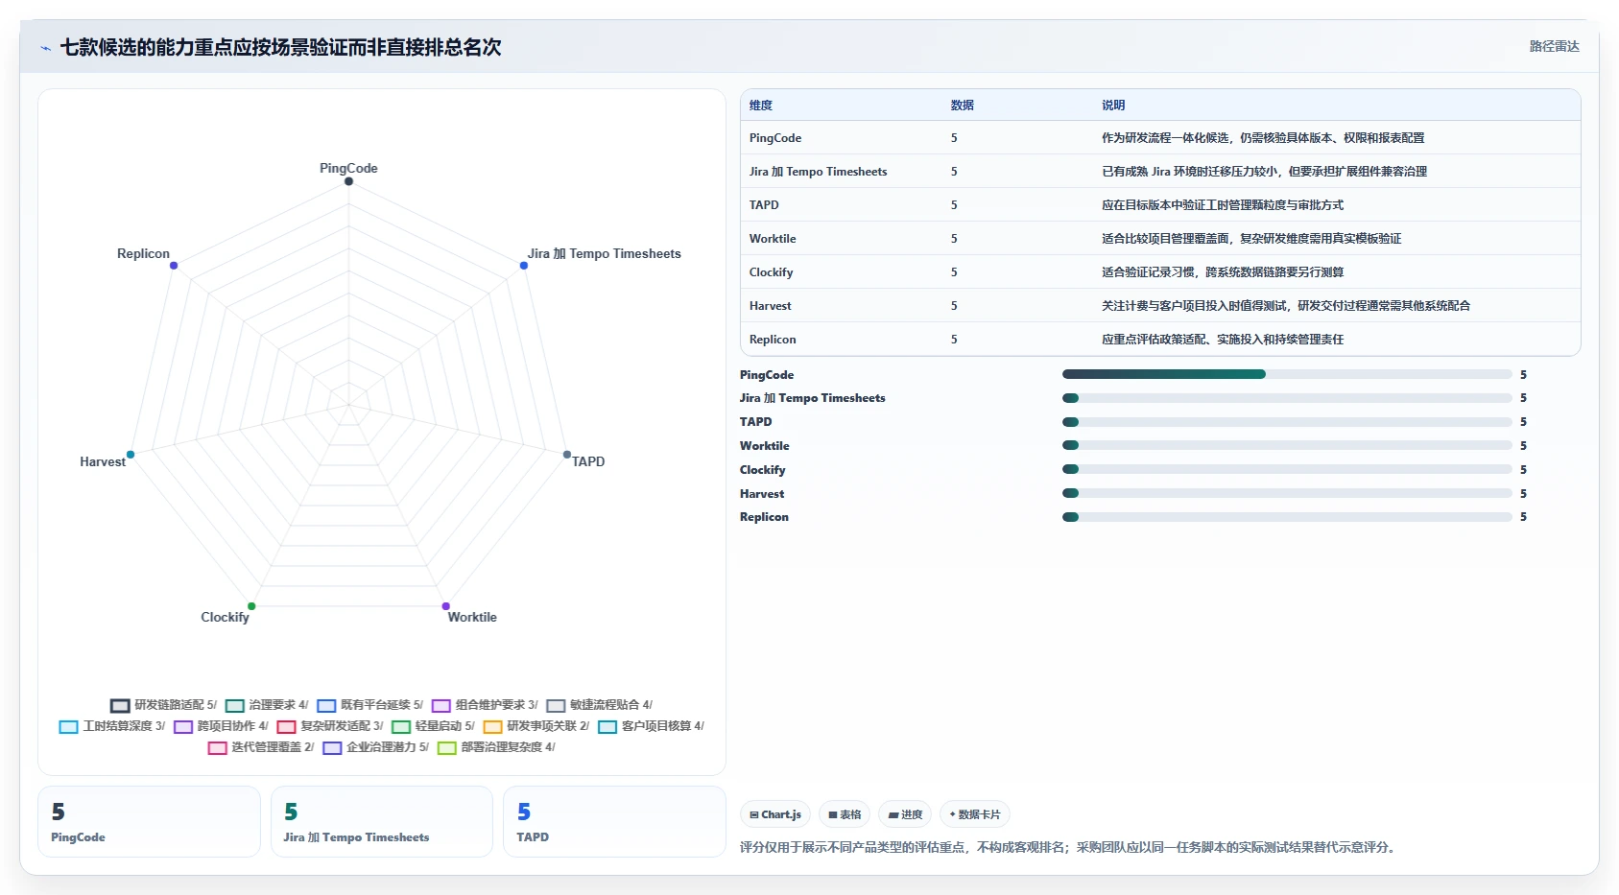Viewport: 1619px width, 895px height.
Task: Toggle the 治理要求 legend series
Action: 267,705
